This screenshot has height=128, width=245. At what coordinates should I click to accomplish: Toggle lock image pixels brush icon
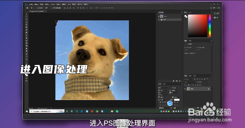191,85
